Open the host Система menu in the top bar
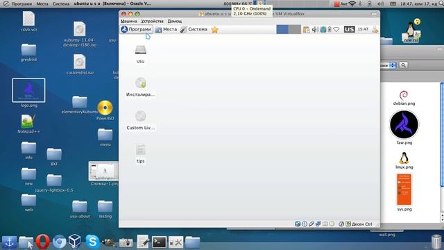 tap(61, 3)
